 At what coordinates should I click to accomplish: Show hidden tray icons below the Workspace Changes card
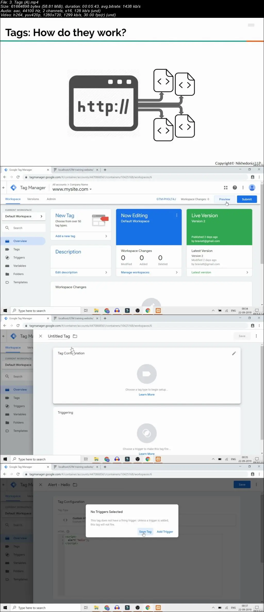tap(213, 311)
